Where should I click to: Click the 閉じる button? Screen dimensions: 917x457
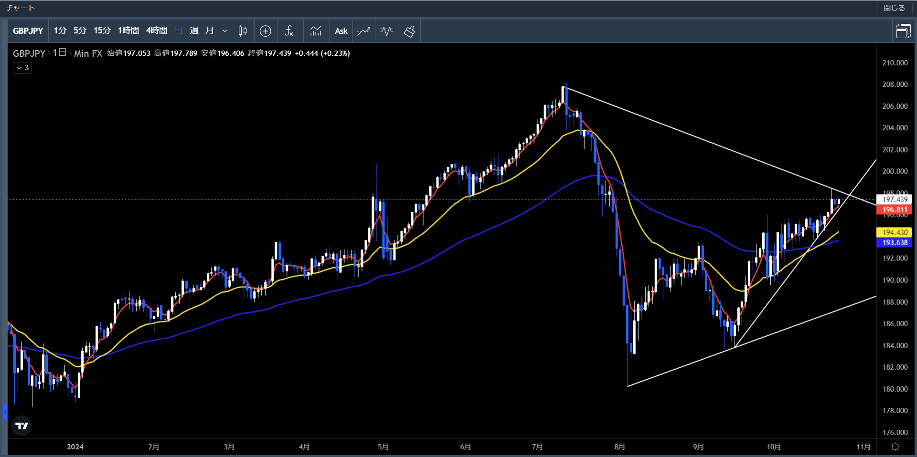pos(894,8)
